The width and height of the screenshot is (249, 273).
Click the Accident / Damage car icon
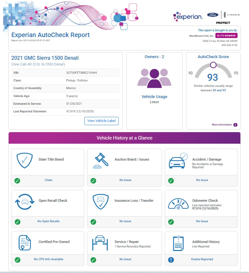[178, 161]
